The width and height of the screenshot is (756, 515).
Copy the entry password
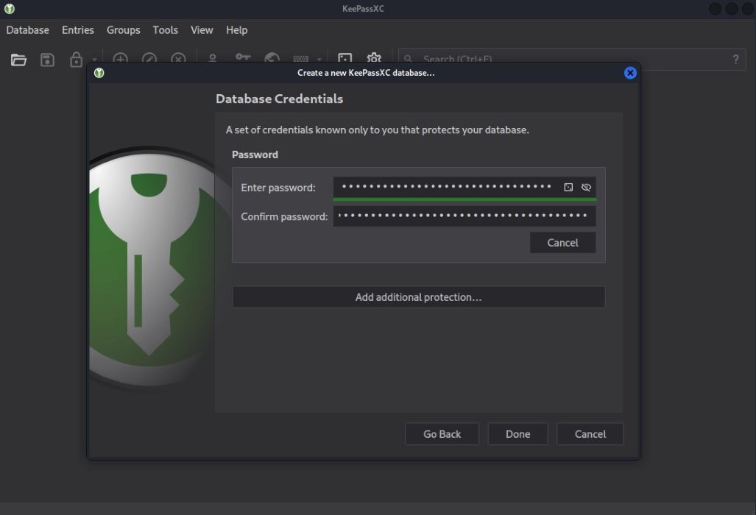[242, 60]
